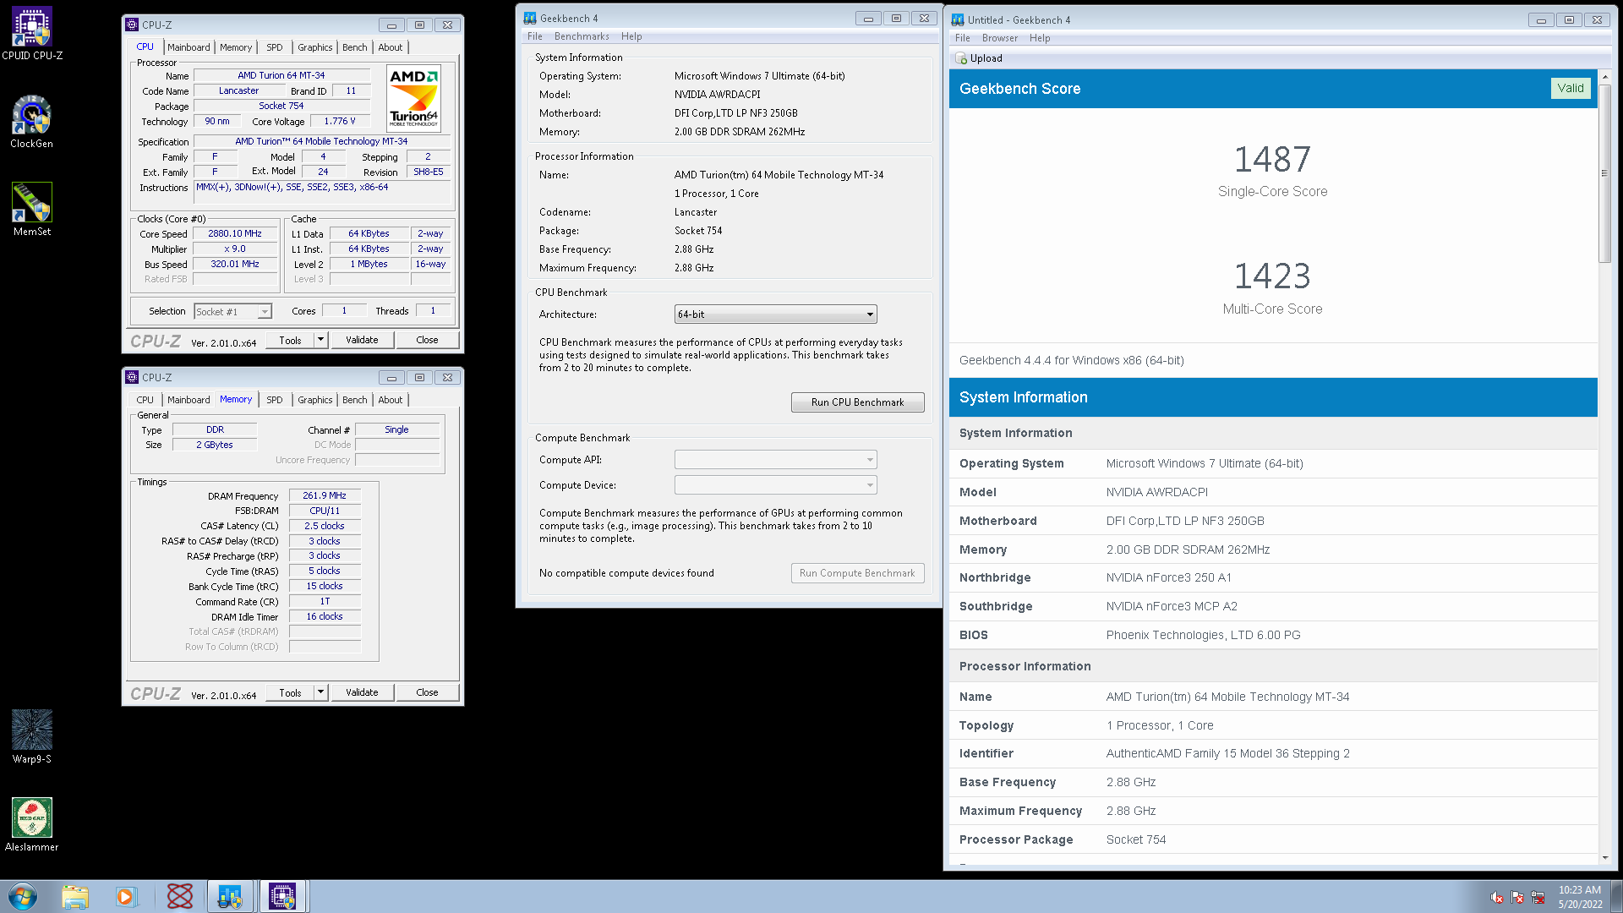
Task: Switch to the Geekbench taskbar button
Action: tap(230, 896)
